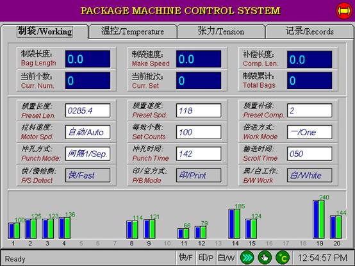Click the Preset Spd. field showing 118
Viewport: 355px width, 266px height.
199,110
